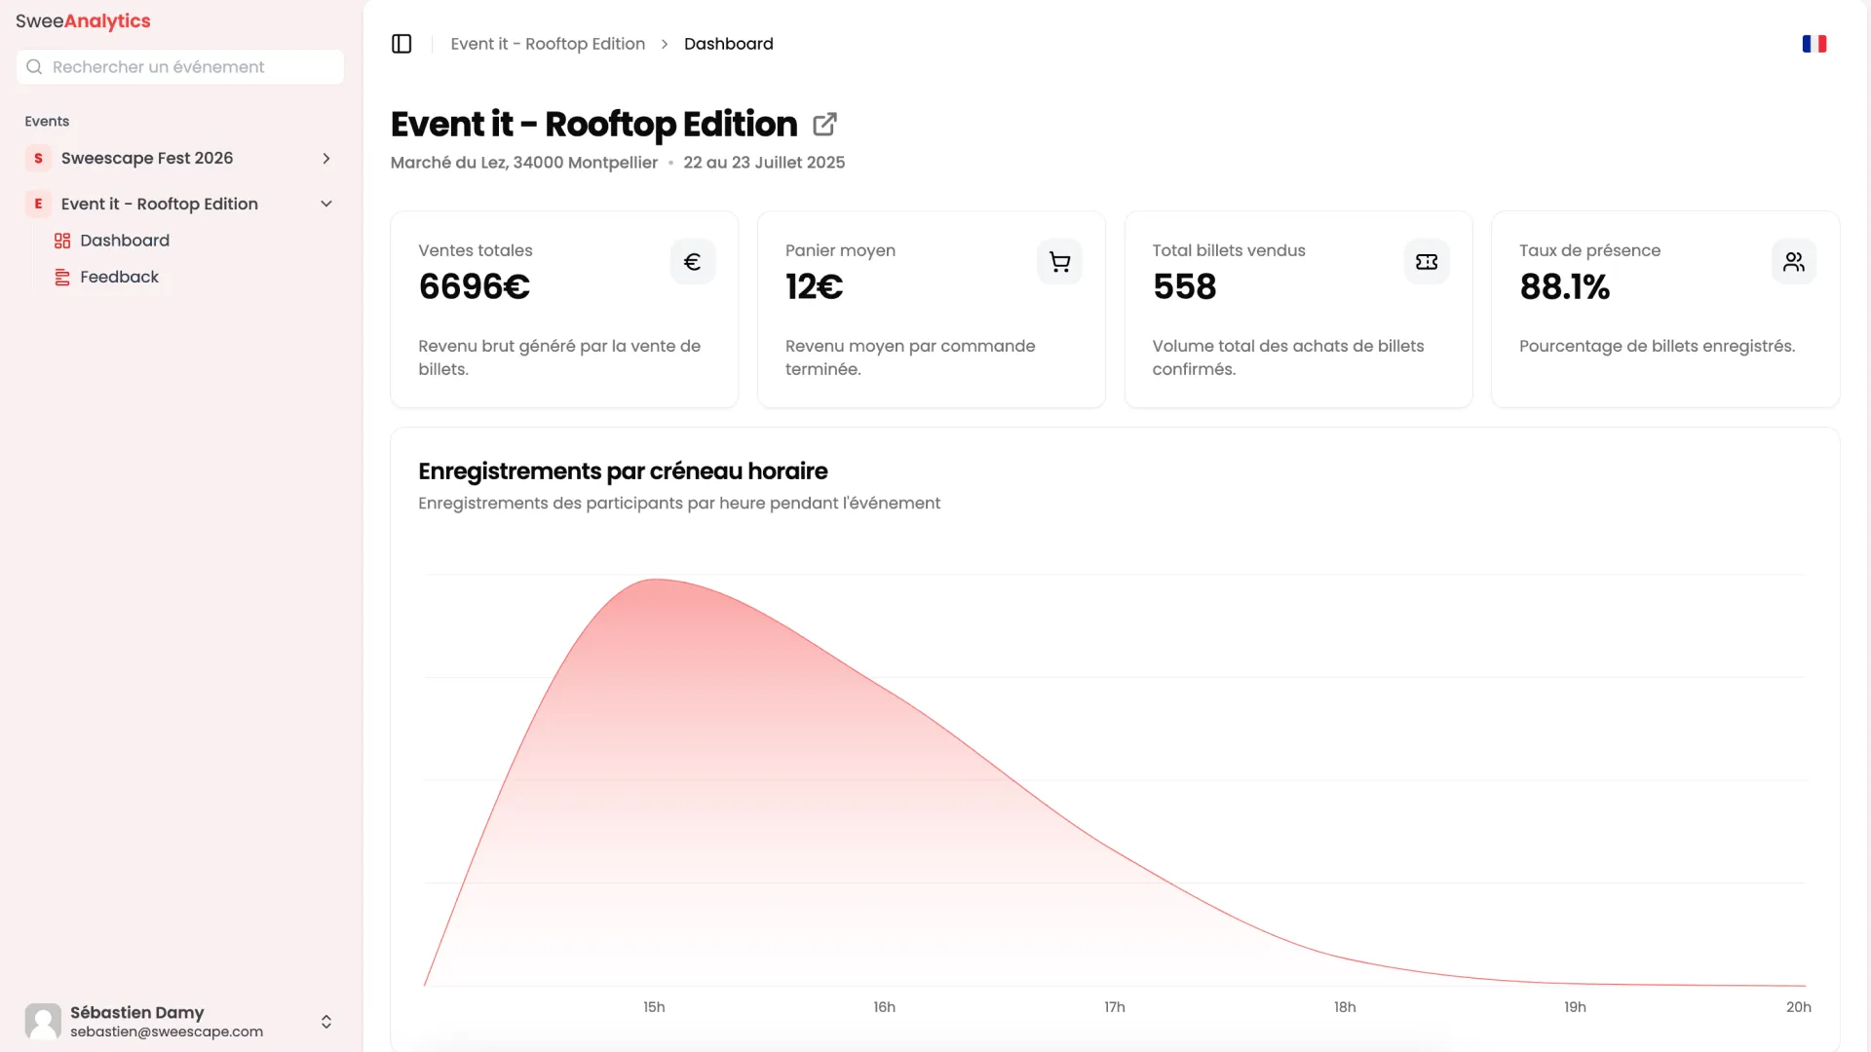Open the Feedback section
The height and width of the screenshot is (1052, 1871).
pyautogui.click(x=119, y=277)
